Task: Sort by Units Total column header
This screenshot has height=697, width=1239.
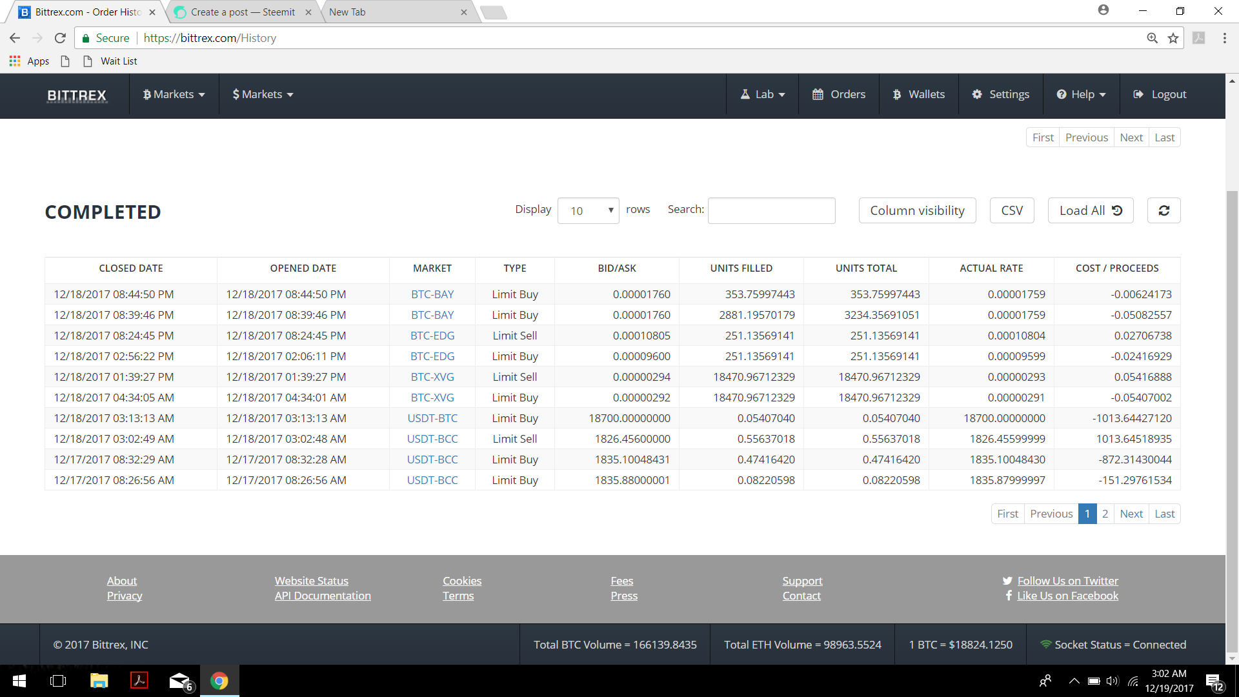Action: (866, 268)
